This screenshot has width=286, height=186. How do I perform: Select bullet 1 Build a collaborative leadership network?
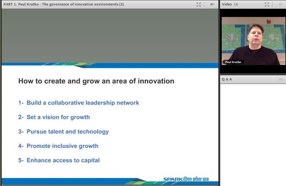pos(79,103)
